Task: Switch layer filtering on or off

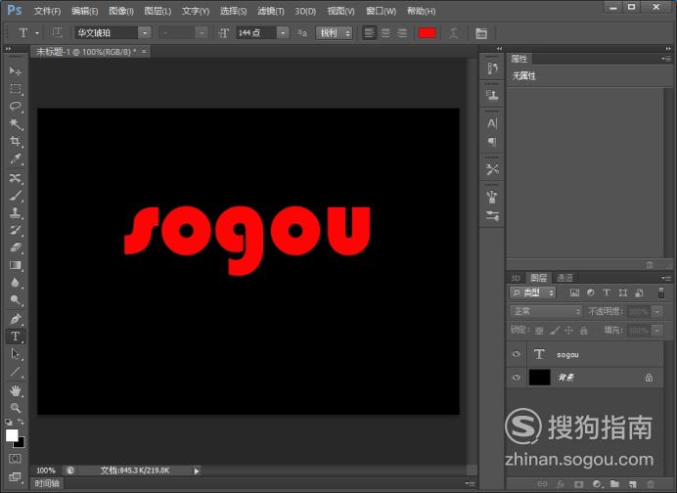Action: coord(660,292)
